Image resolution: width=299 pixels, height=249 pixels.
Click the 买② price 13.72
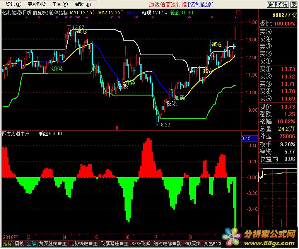pyautogui.click(x=288, y=77)
